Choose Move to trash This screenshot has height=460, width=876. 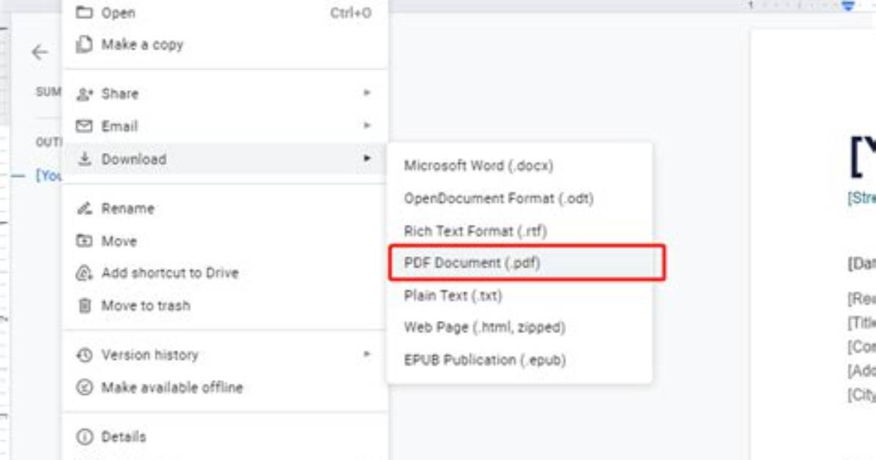225,305
